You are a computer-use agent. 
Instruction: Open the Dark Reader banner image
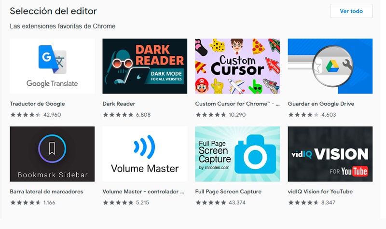point(145,66)
